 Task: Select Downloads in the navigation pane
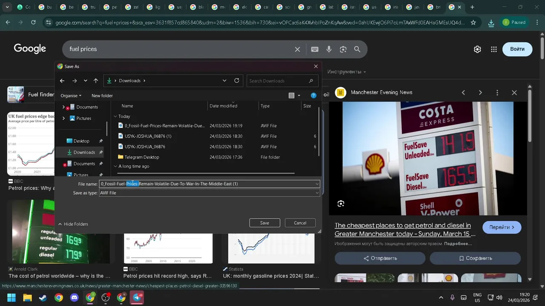84,152
